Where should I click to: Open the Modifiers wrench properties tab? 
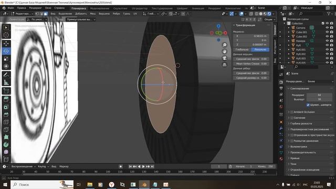[281, 128]
